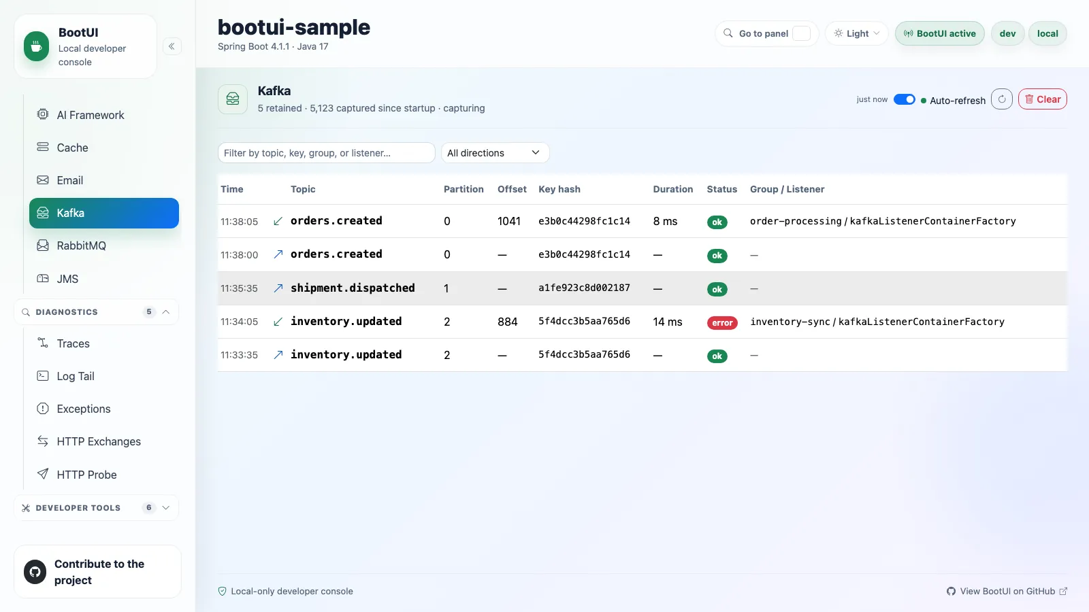Screen dimensions: 1089x612
Task: Open the Go to panel search box
Action: pos(766,33)
